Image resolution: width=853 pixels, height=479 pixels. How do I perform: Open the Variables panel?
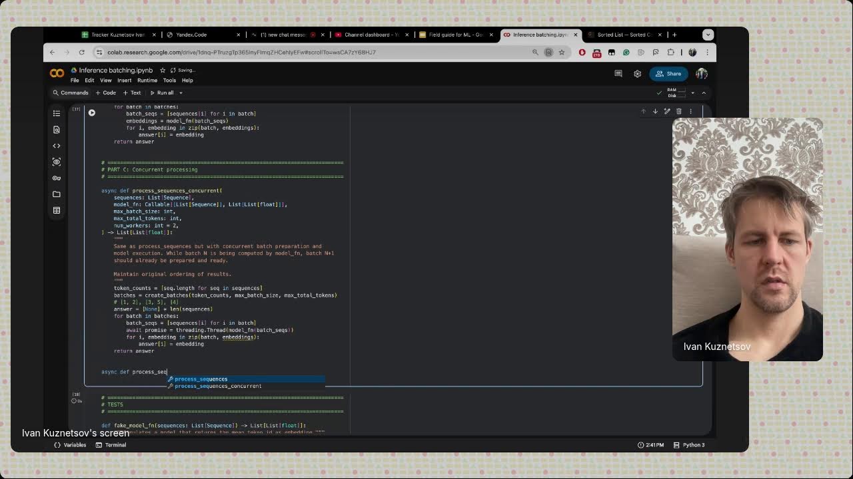(x=71, y=445)
